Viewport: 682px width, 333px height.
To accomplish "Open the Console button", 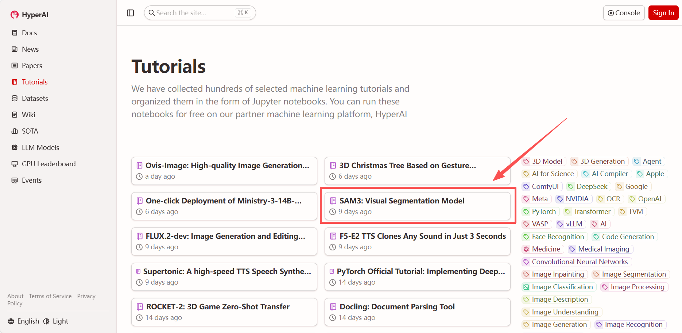I will (x=624, y=13).
